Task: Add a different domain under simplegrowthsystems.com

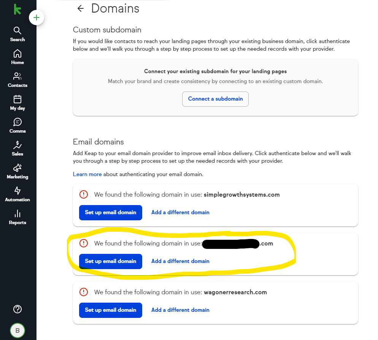Action: pyautogui.click(x=180, y=212)
